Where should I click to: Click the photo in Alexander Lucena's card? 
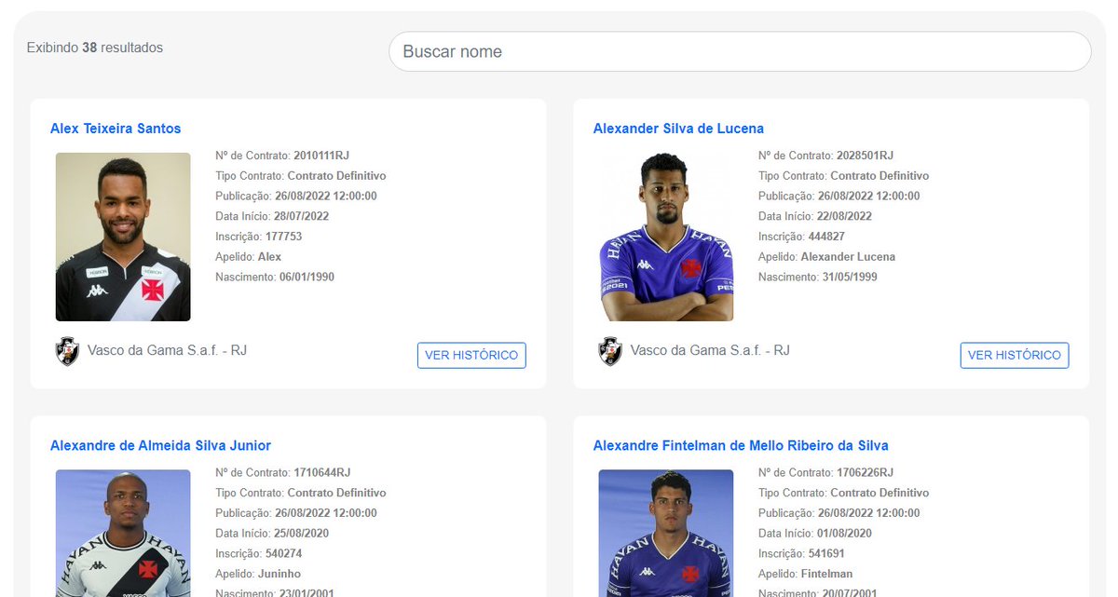pyautogui.click(x=666, y=237)
